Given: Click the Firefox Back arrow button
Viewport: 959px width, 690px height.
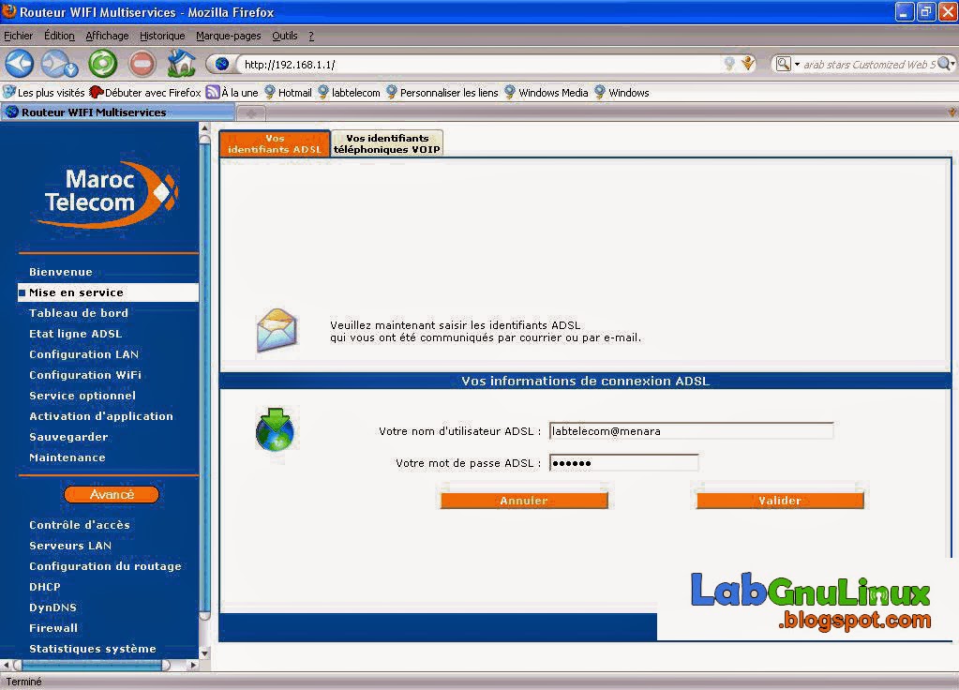Looking at the screenshot, I should (x=20, y=64).
